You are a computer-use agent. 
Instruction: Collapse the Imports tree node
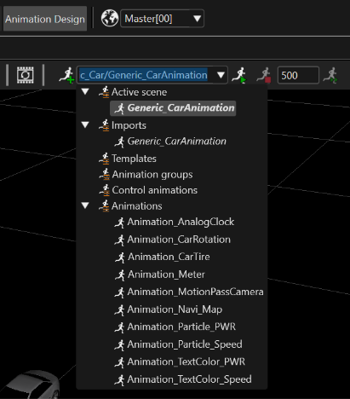85,125
